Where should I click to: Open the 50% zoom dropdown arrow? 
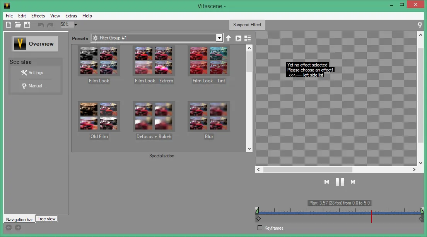[x=75, y=24]
